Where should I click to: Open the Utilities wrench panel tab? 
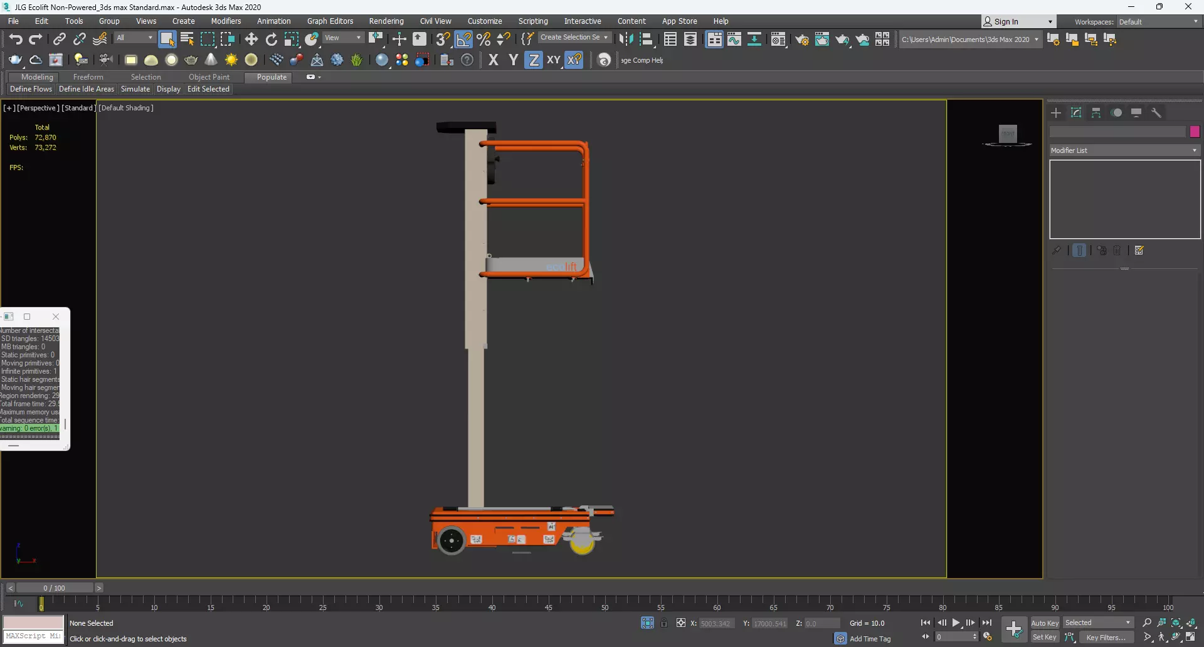click(x=1156, y=112)
